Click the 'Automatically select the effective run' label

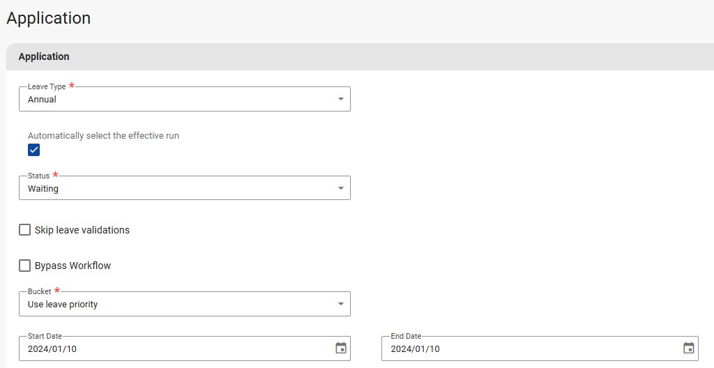coord(103,136)
